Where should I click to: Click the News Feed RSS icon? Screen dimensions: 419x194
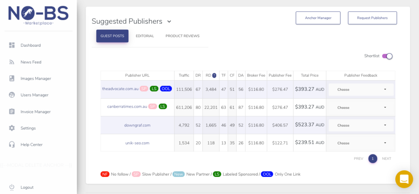tap(12, 62)
